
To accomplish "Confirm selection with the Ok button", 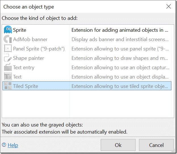I will (x=118, y=145).
